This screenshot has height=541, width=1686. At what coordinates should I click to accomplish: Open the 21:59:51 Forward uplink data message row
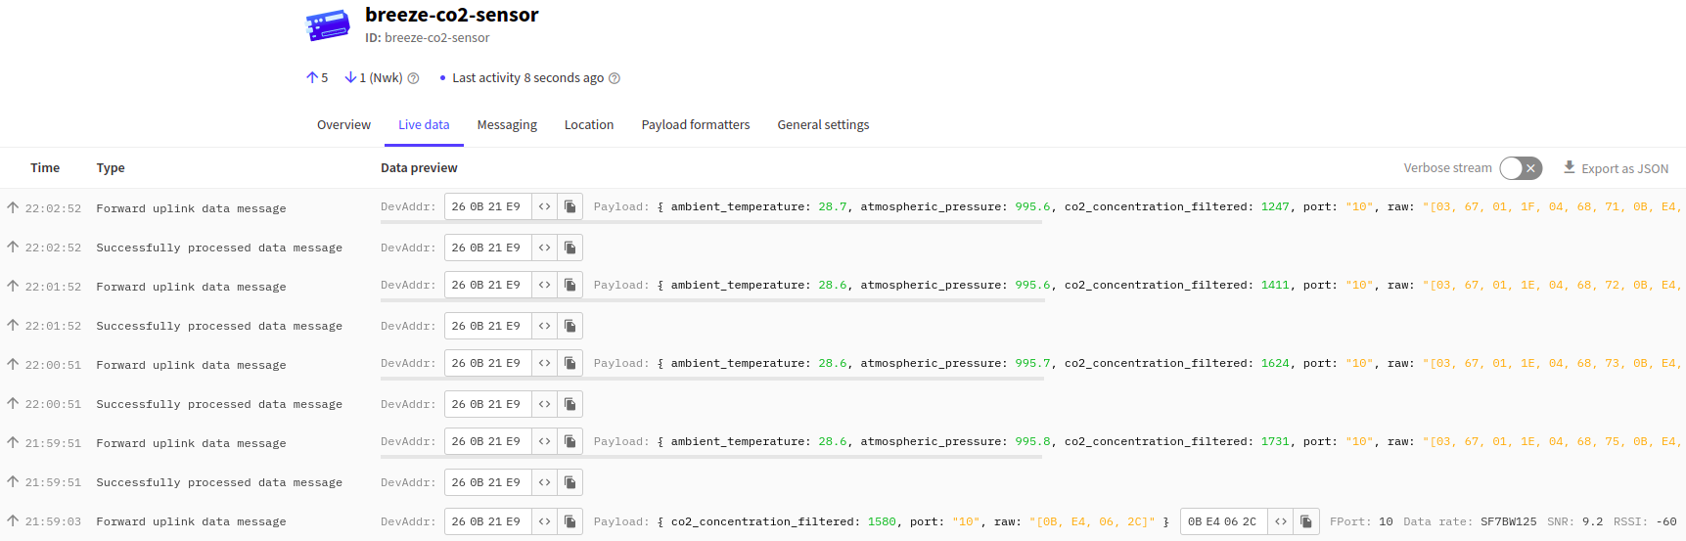[191, 443]
